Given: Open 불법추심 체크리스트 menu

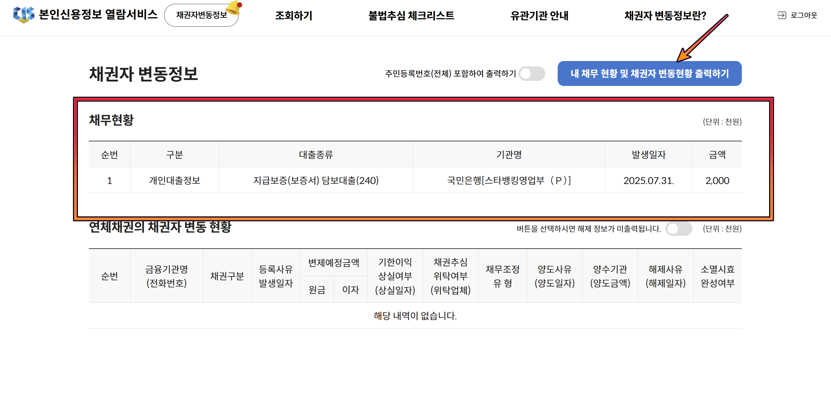Looking at the screenshot, I should (x=411, y=15).
